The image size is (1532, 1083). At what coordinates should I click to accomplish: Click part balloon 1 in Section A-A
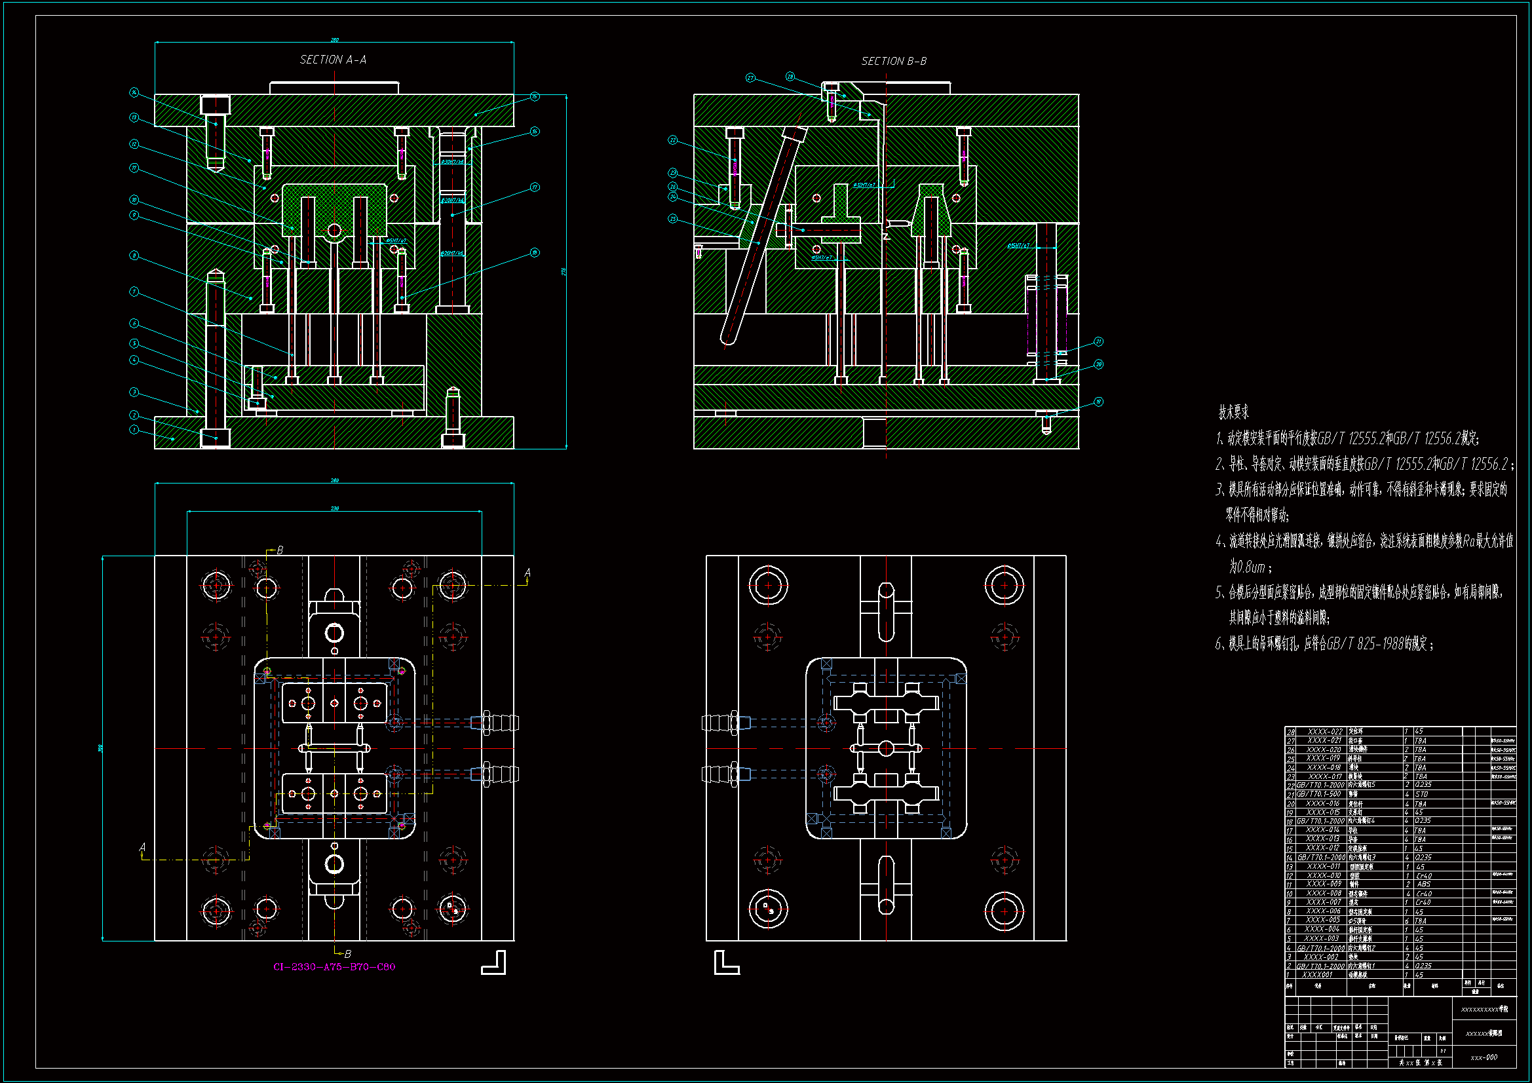134,430
